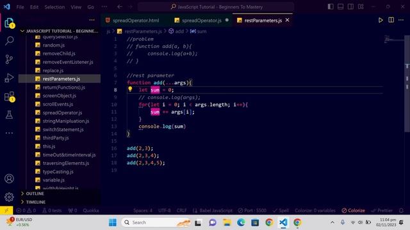Click the Run Code play button
410x230 pixels.
(381, 20)
